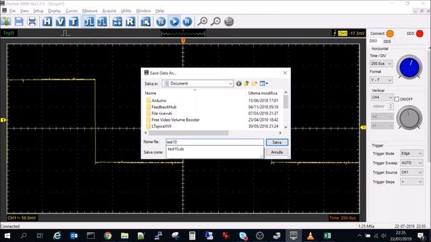Image resolution: width=431 pixels, height=242 pixels.
Task: Open the Cursor menu
Action: pos(71,11)
